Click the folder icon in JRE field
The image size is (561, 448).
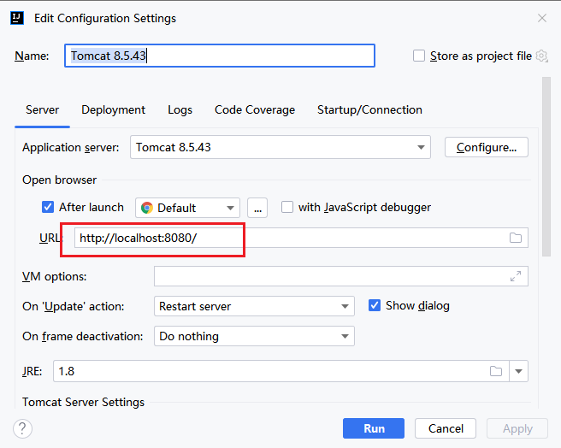(496, 371)
